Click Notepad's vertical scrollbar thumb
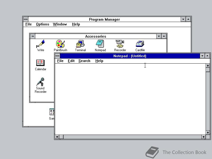 coord(208,70)
